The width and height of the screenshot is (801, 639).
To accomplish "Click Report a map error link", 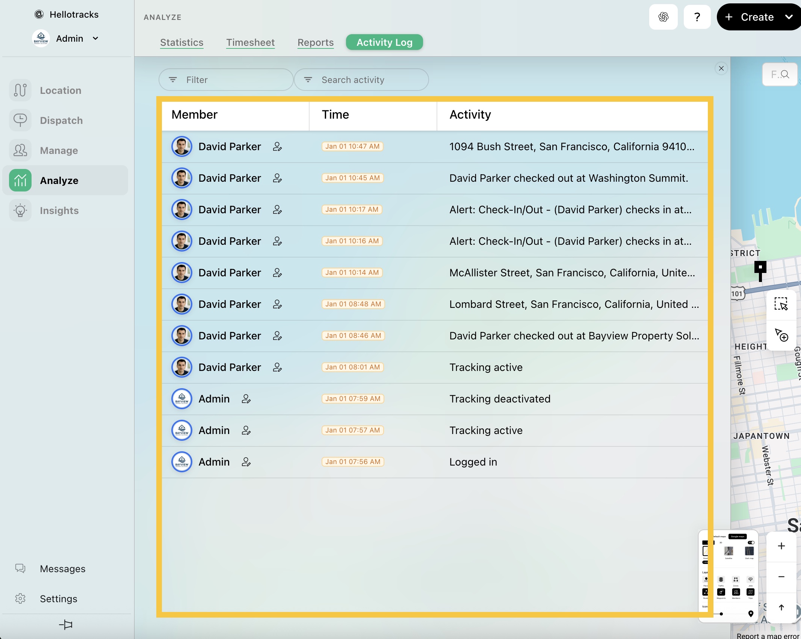I will (768, 636).
